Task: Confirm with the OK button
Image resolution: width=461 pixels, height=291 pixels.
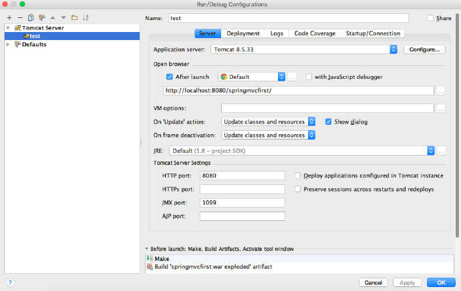Action: 441,282
